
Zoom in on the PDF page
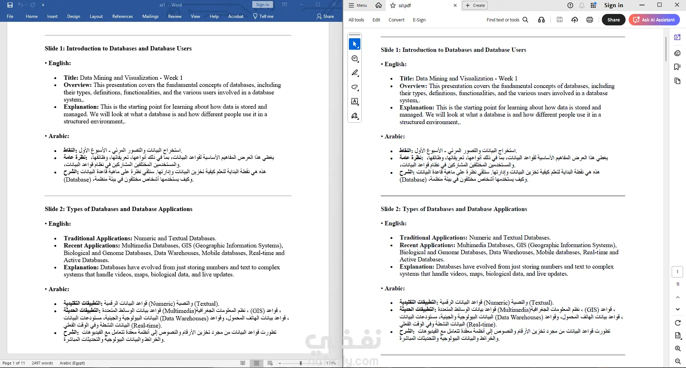pyautogui.click(x=677, y=348)
